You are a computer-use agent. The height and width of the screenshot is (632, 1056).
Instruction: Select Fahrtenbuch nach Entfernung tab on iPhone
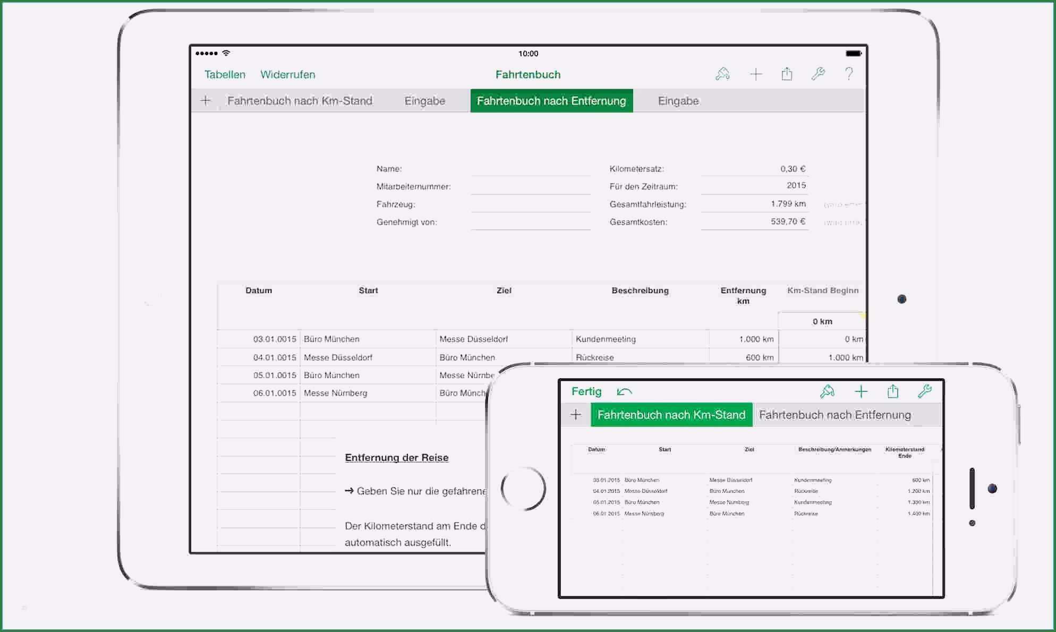(834, 415)
